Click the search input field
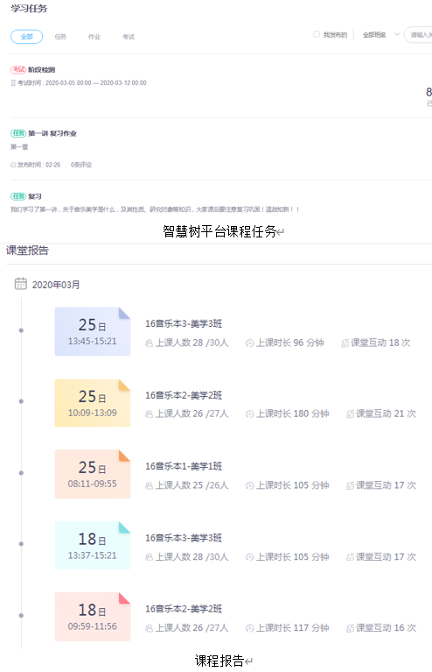This screenshot has width=432, height=672. coord(419,35)
